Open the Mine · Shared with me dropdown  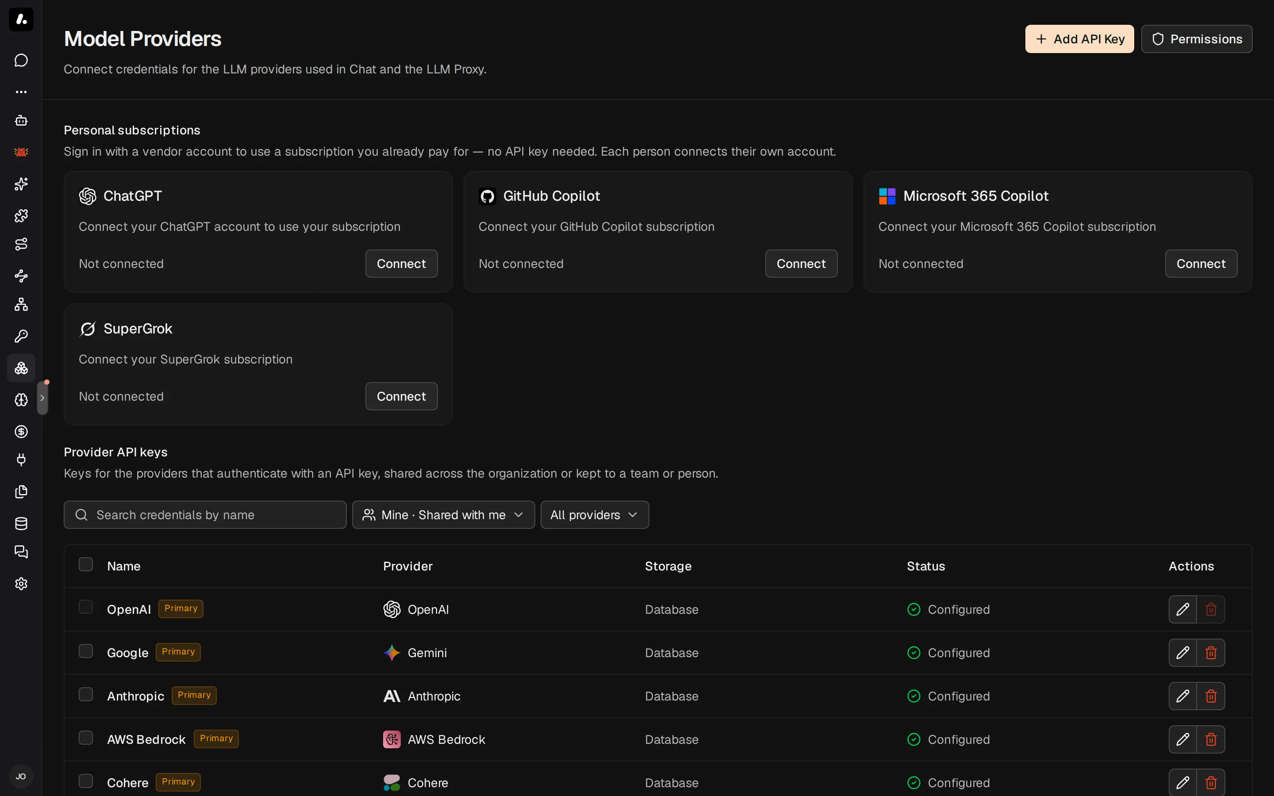pyautogui.click(x=443, y=515)
